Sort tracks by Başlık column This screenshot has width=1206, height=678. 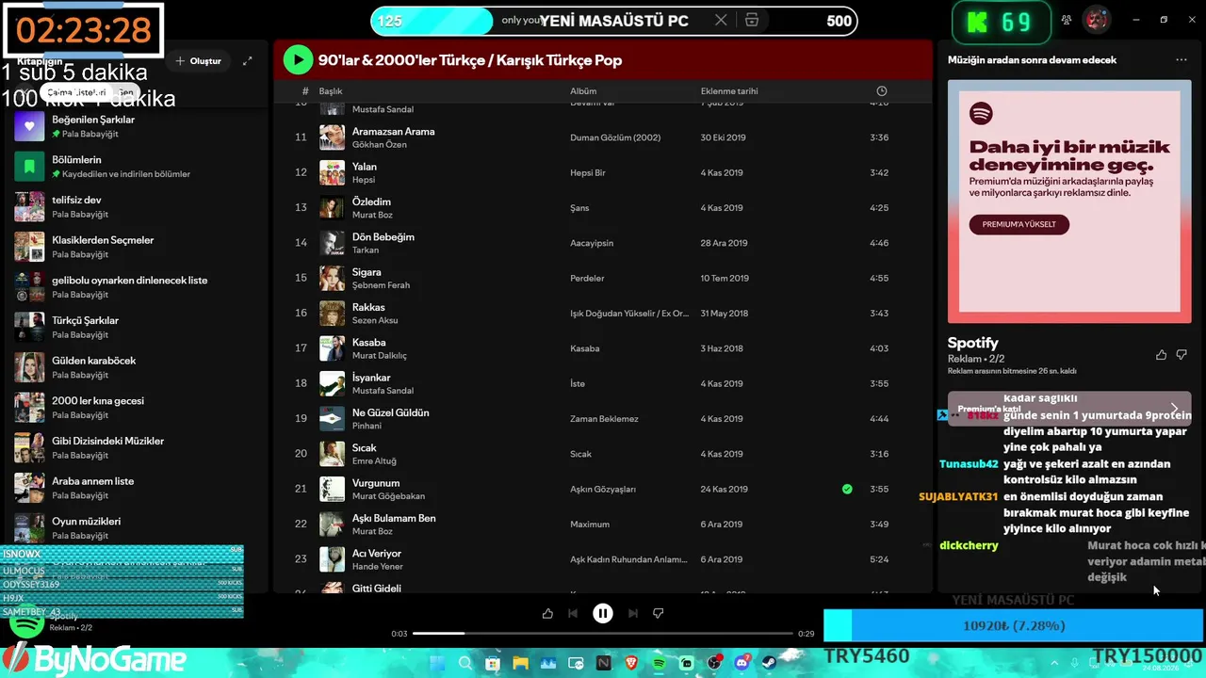(331, 91)
